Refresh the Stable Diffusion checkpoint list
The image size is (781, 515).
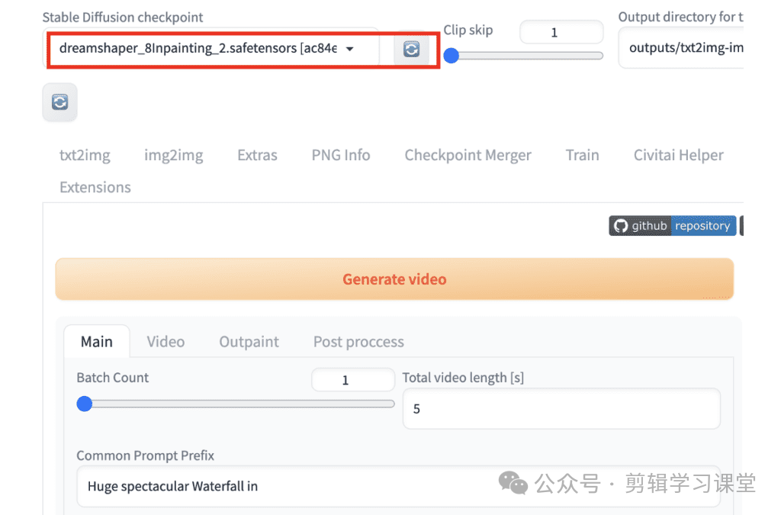click(411, 49)
